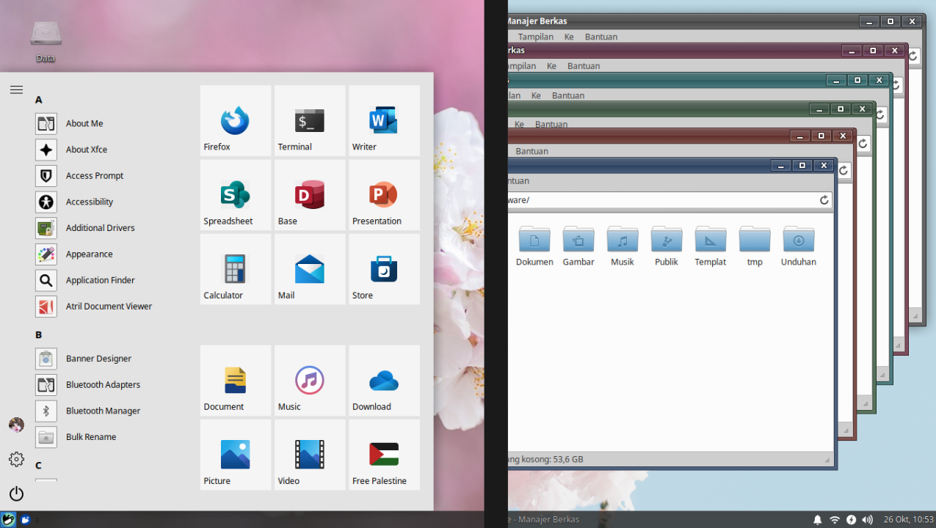Click the Manajer Berkas taskbar button

[x=545, y=519]
